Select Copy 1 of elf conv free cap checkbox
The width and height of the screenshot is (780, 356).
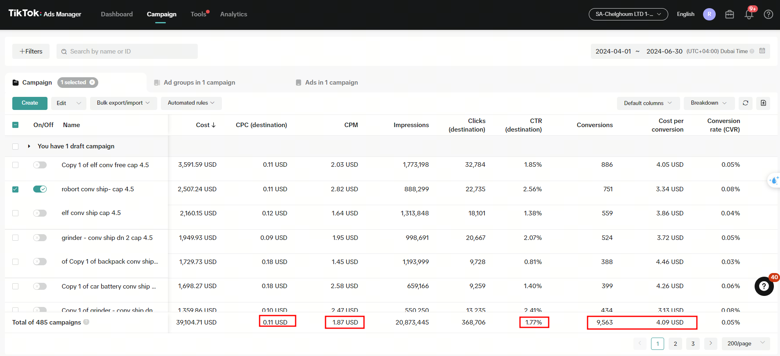coord(16,165)
